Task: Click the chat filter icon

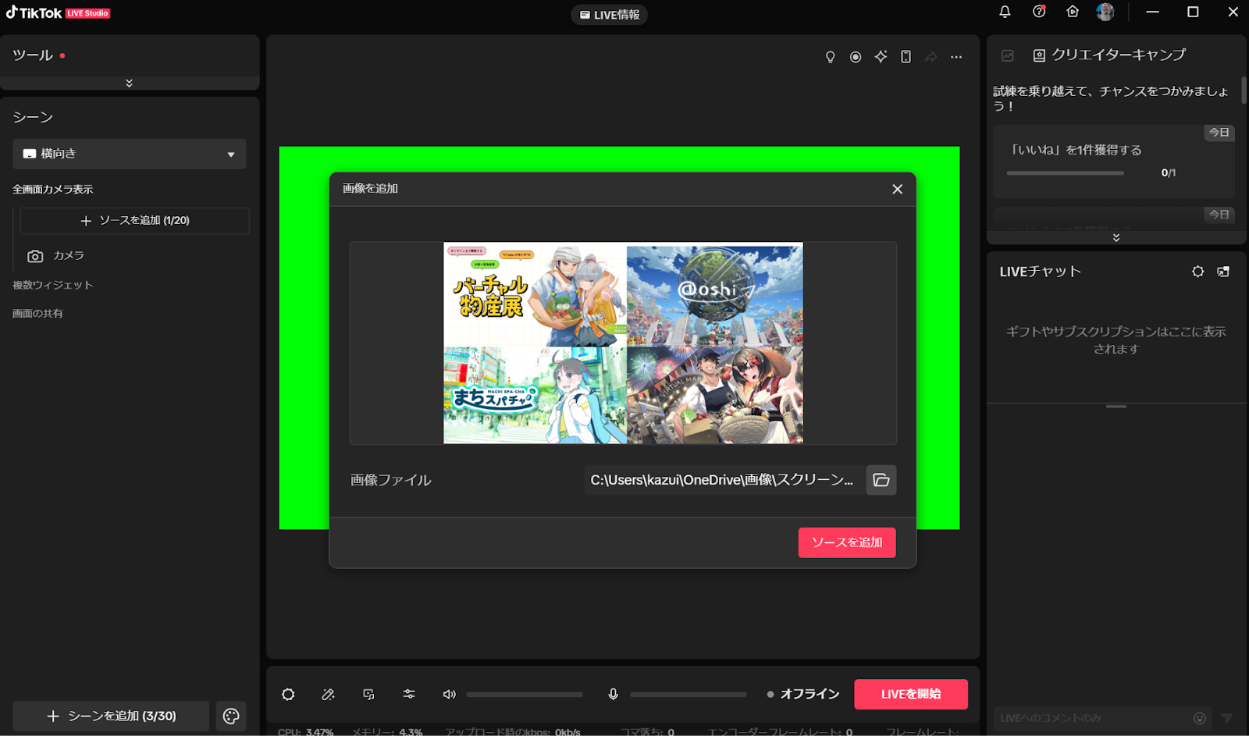Action: tap(1226, 718)
